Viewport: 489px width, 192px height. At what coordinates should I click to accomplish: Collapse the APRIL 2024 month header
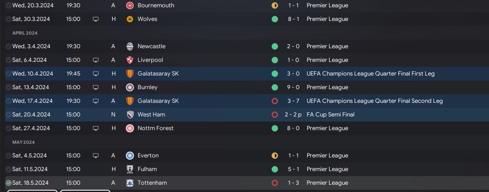click(x=25, y=33)
